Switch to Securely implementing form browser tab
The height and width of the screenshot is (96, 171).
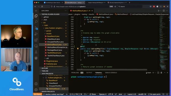pos(117,2)
